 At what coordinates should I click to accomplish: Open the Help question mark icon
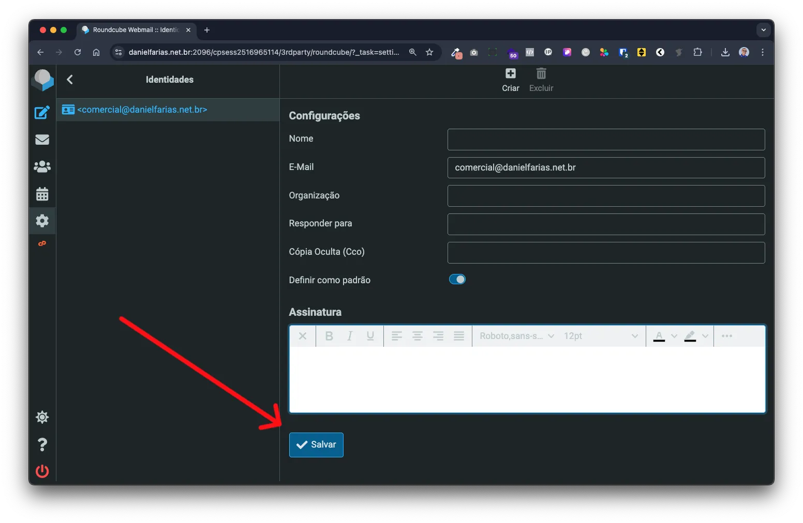click(x=42, y=444)
